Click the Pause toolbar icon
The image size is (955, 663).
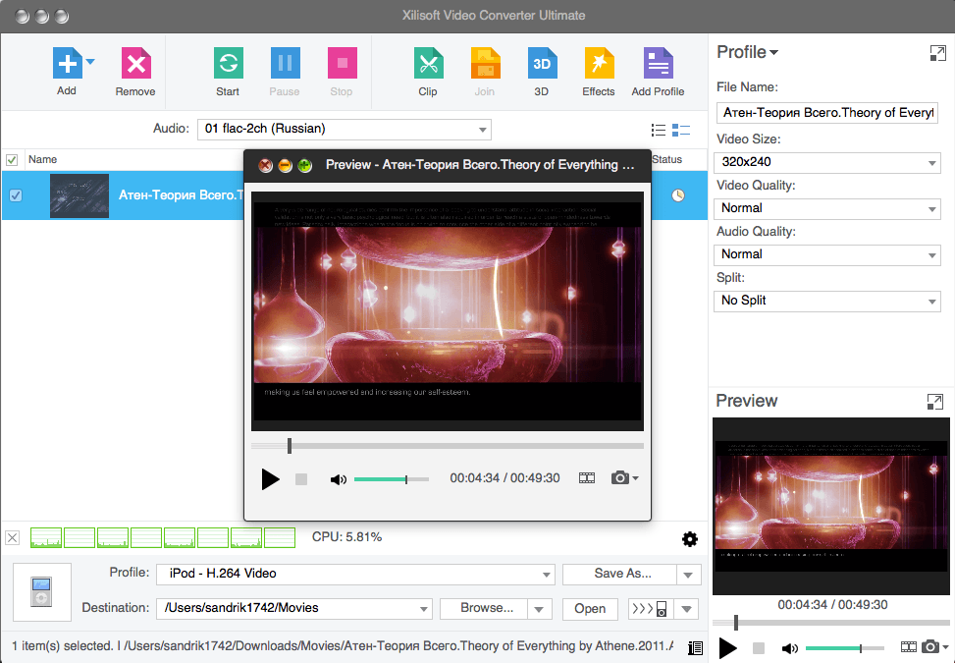point(285,63)
